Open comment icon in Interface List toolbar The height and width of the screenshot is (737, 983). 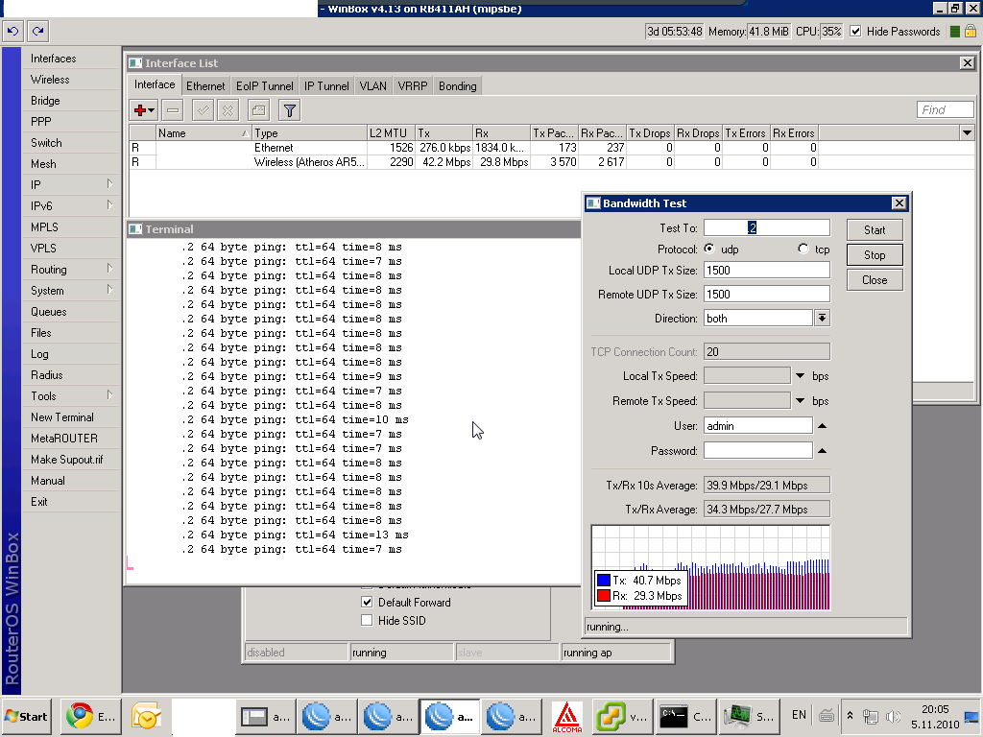point(258,110)
